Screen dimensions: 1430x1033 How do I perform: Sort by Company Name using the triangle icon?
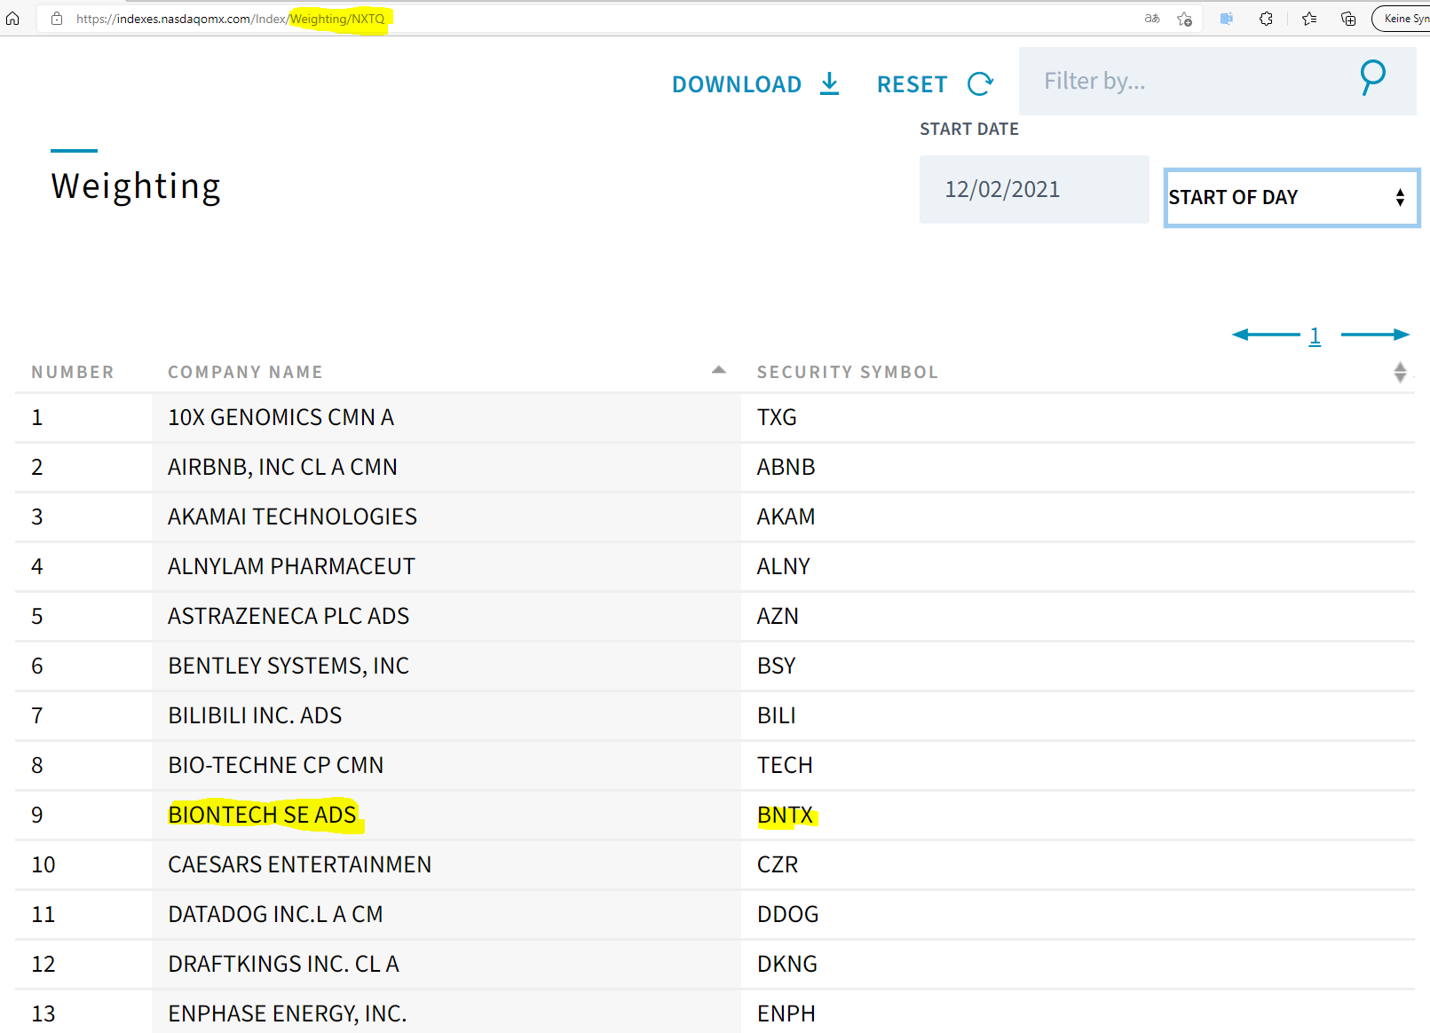719,370
